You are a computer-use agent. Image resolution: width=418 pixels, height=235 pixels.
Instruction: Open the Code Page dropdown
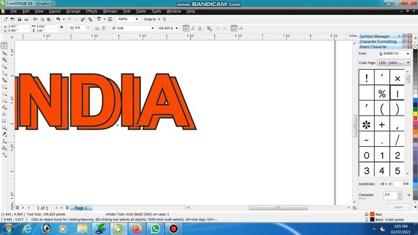pos(408,63)
